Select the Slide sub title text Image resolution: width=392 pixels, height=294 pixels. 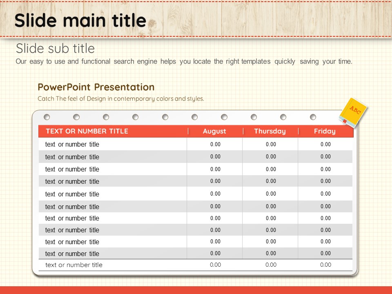[55, 49]
